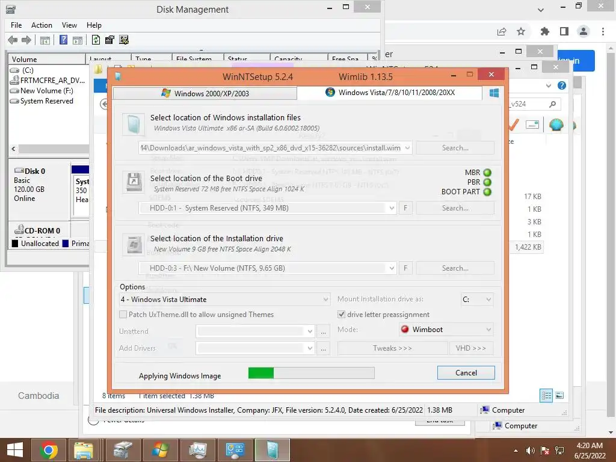The width and height of the screenshot is (616, 462).
Task: Open Unattend file dropdown
Action: pos(310,331)
